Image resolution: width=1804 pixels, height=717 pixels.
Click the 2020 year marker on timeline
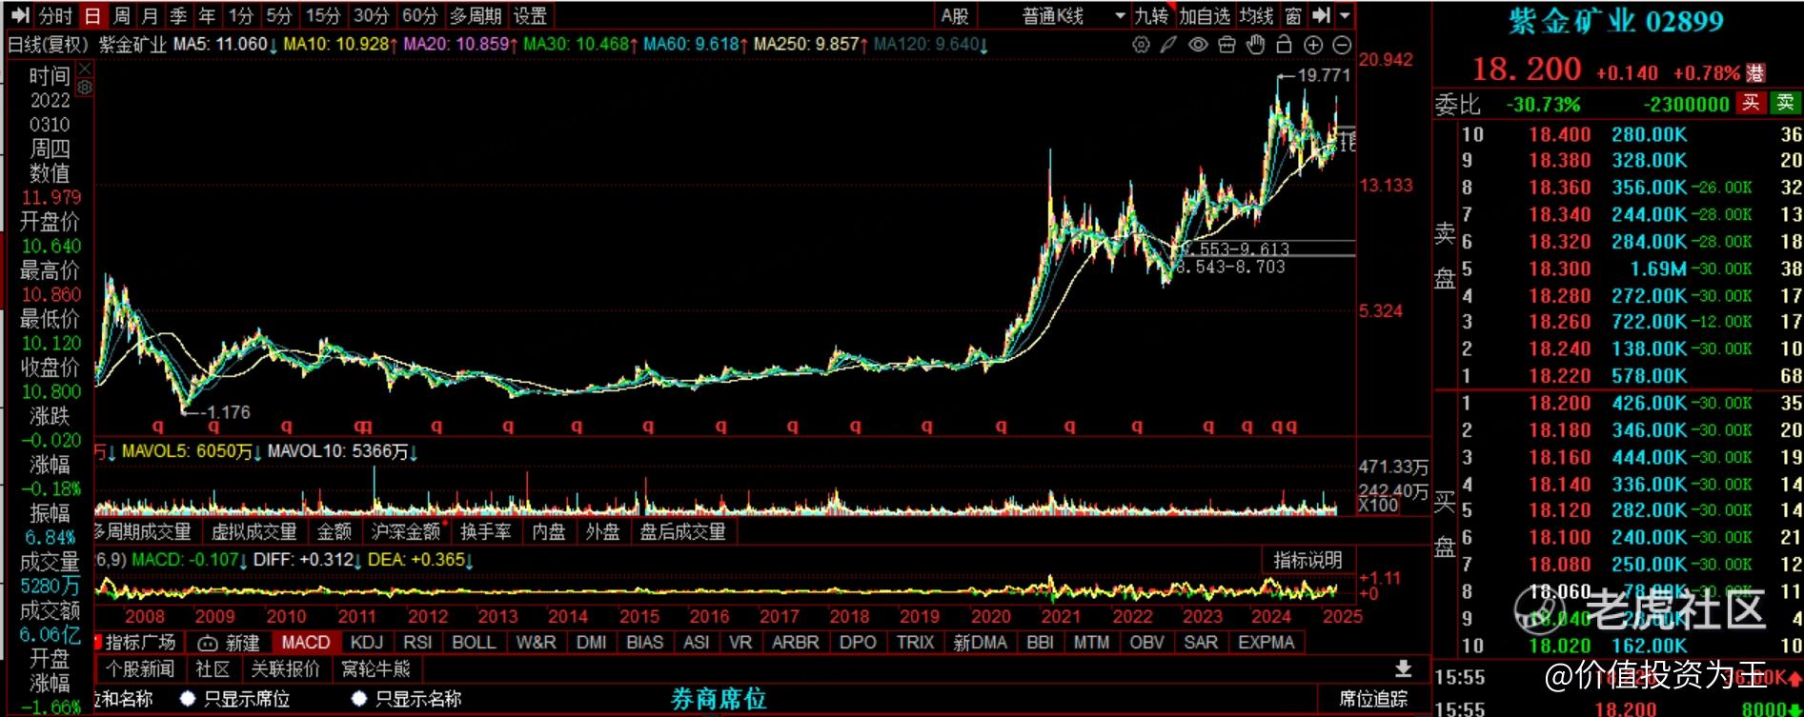990,616
